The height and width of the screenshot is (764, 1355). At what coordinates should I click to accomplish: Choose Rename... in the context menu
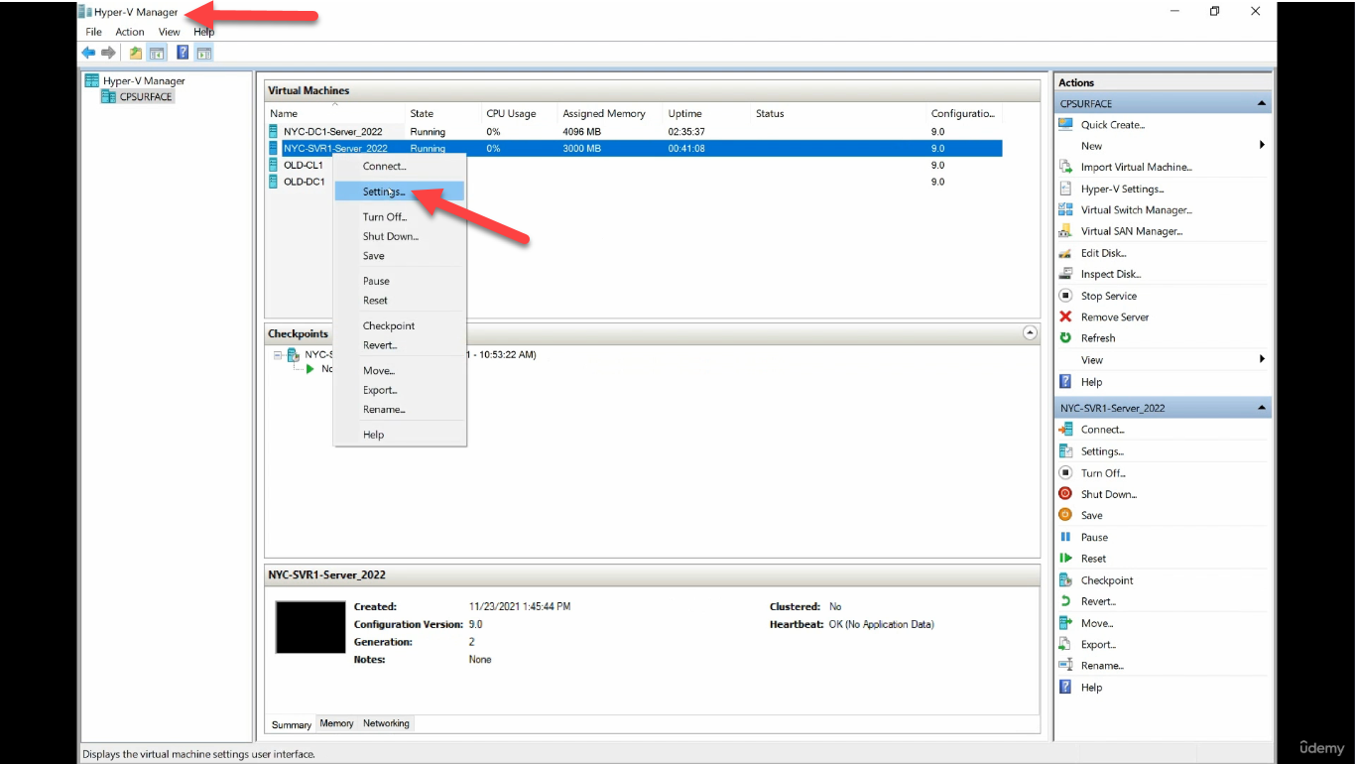click(x=399, y=409)
